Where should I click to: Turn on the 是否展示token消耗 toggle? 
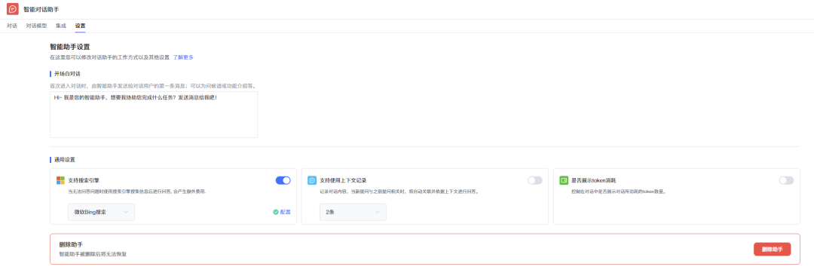786,180
